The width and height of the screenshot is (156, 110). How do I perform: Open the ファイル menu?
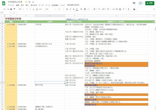(x=11, y=5)
